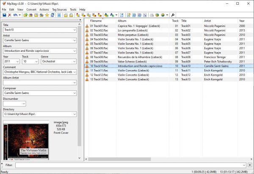The height and width of the screenshot is (174, 254).
Task: Click the Virtuoso Violin cover art thumbnail
Action: click(26, 141)
